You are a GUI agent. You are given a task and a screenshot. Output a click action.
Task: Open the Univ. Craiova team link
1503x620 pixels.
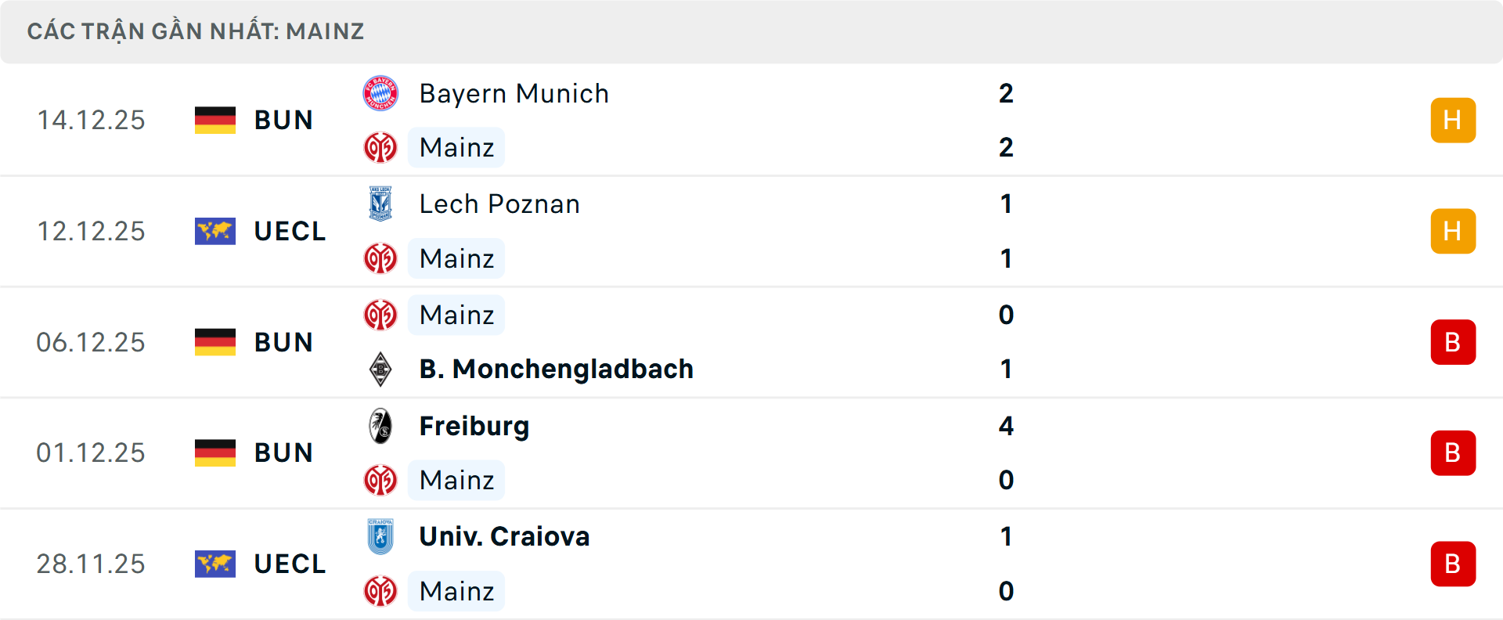click(504, 536)
